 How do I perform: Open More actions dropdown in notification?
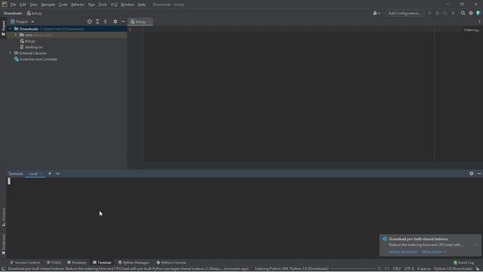tap(434, 252)
